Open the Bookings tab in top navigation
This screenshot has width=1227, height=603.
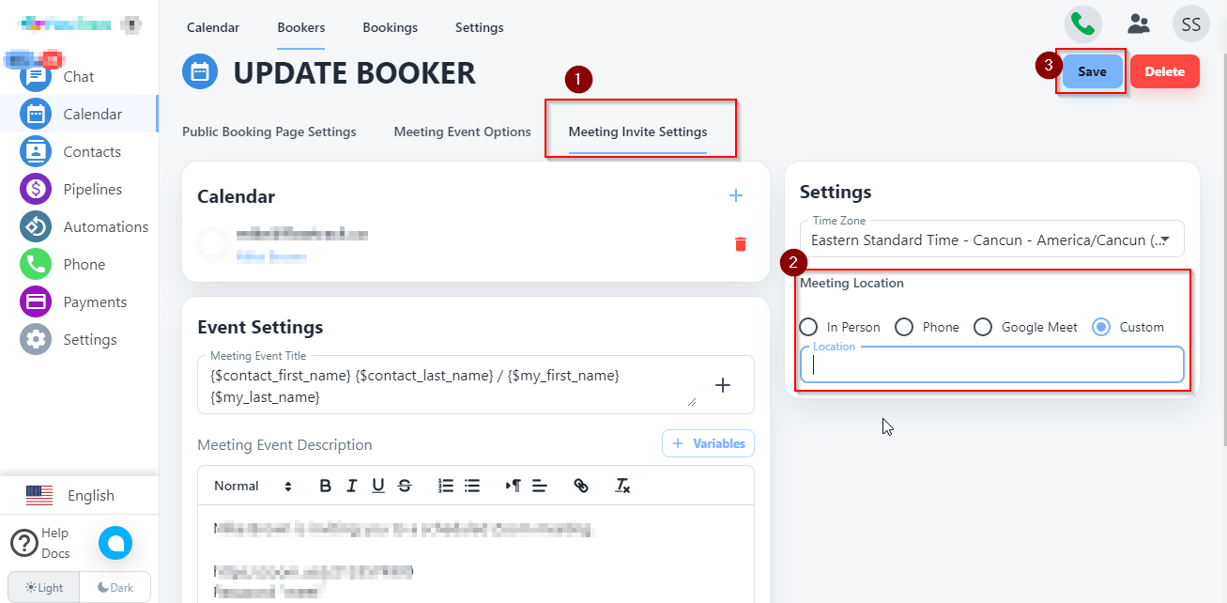tap(390, 27)
